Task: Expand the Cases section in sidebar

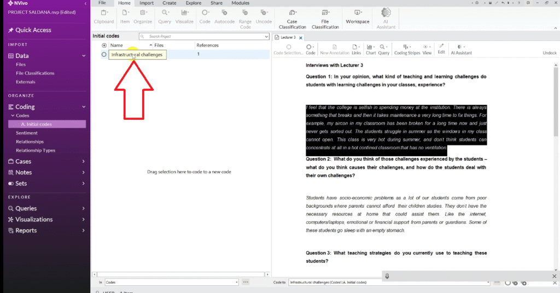Action: click(83, 162)
